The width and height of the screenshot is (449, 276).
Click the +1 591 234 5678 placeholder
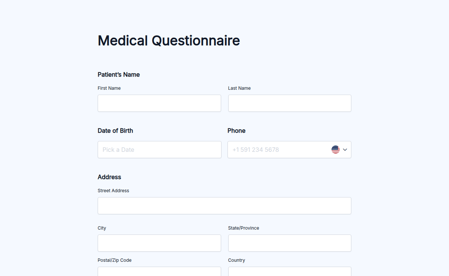point(255,149)
